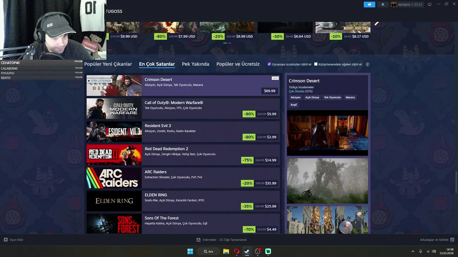Uncheck Oynaması ücretsizleri dâhil et checkbox
Screen dimensions: 458x257
269,64
